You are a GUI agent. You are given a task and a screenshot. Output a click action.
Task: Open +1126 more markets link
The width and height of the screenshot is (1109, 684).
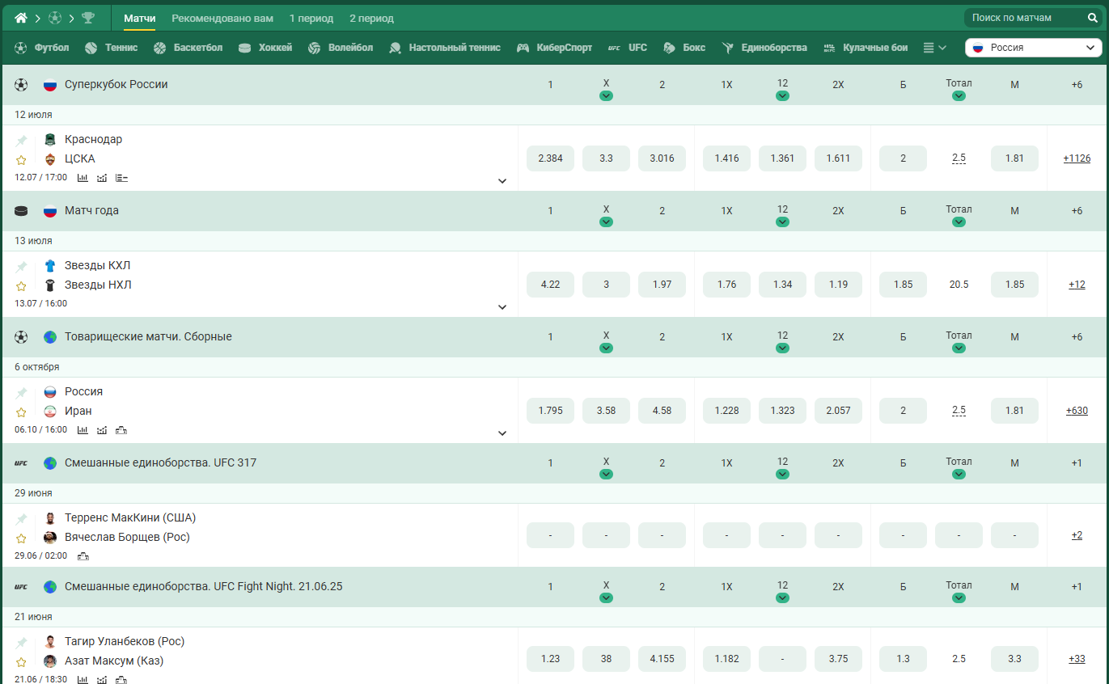[1077, 158]
